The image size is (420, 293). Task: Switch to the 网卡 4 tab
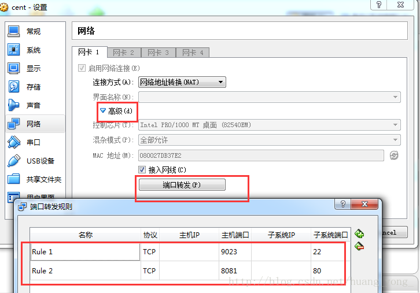193,53
